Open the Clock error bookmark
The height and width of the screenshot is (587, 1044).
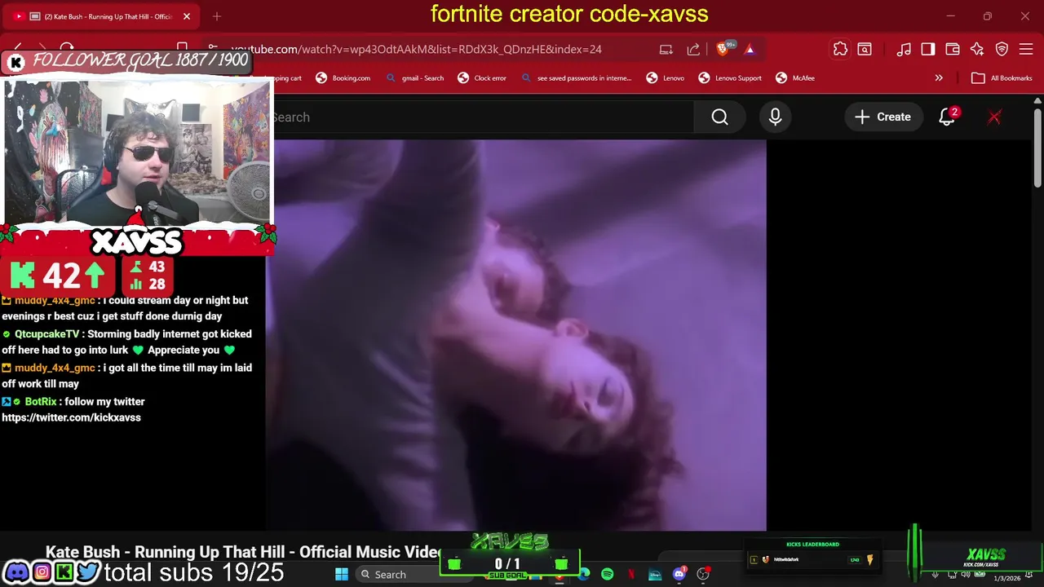(x=482, y=78)
